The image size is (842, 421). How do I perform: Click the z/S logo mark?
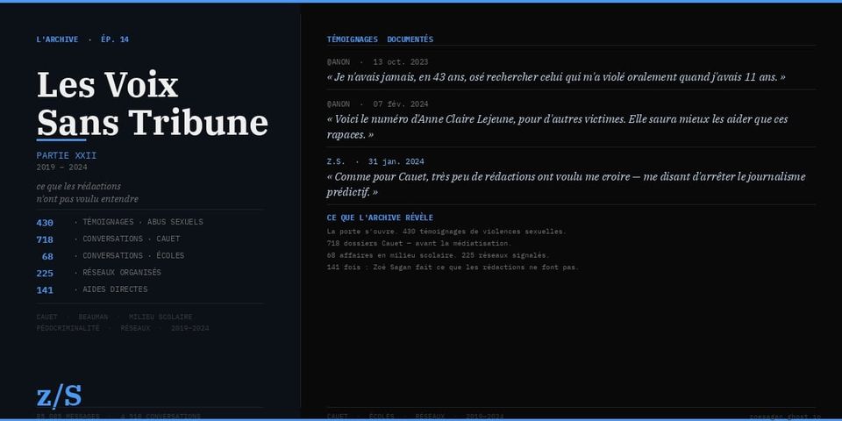(59, 396)
